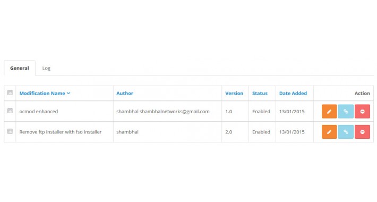Viewport: 377px width, 202px height.
Task: Switch to the General tab
Action: coord(20,68)
